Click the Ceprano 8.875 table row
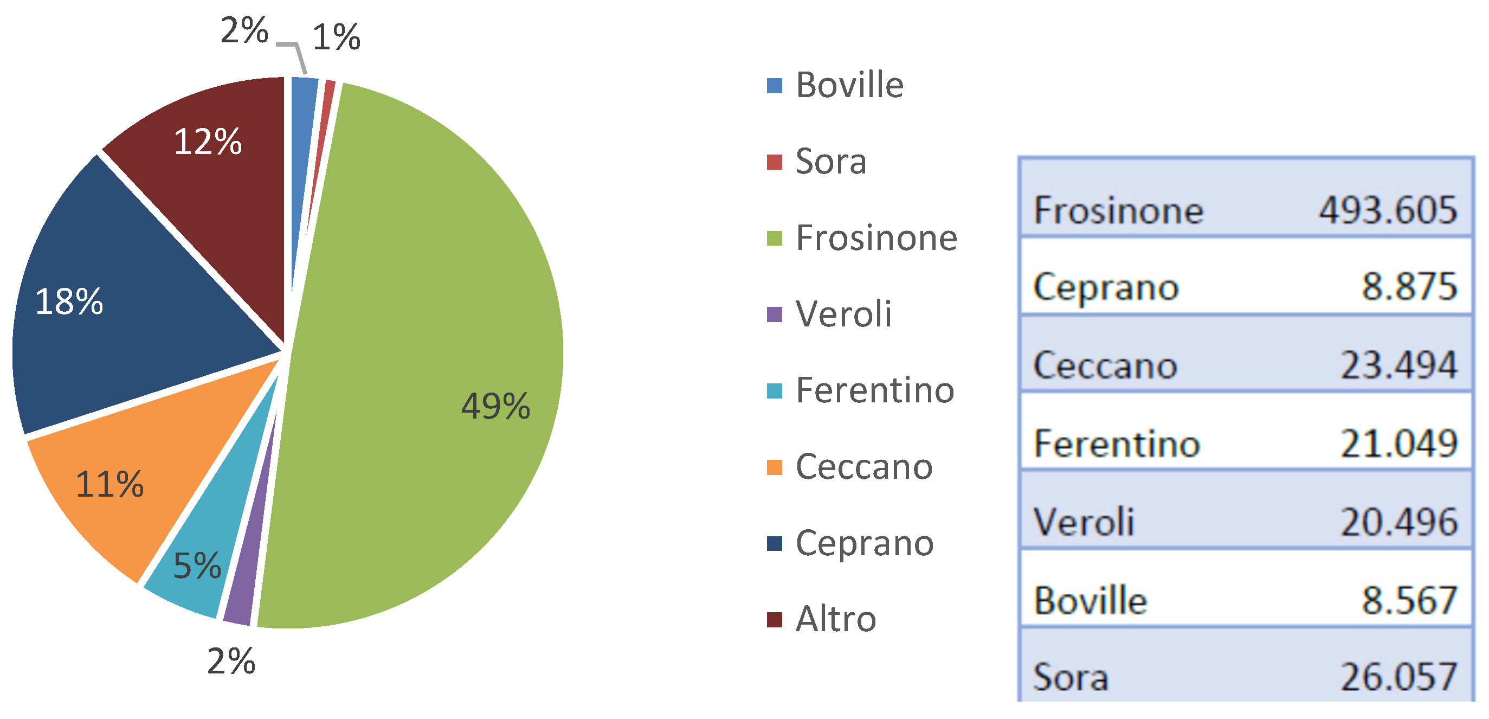Screen dimensions: 1489x719 pos(1245,275)
